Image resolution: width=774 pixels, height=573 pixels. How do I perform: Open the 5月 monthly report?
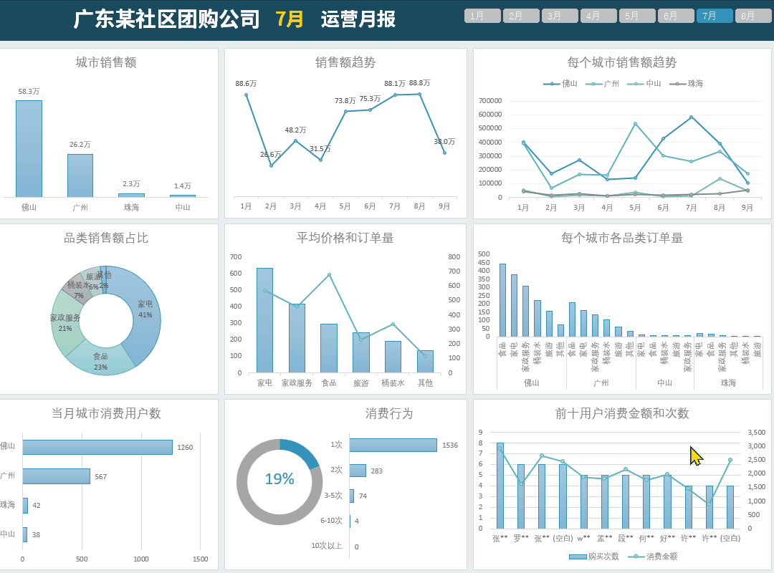[637, 14]
